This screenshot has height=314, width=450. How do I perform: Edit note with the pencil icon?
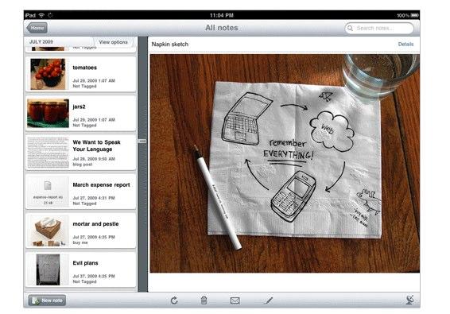tap(269, 300)
